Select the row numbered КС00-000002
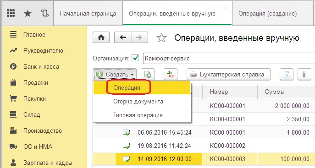Screen dimensions: 315x168 click(x=204, y=146)
